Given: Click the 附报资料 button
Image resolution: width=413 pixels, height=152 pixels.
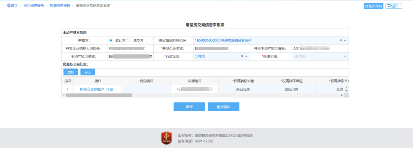Looking at the screenshot, I should [x=224, y=107].
